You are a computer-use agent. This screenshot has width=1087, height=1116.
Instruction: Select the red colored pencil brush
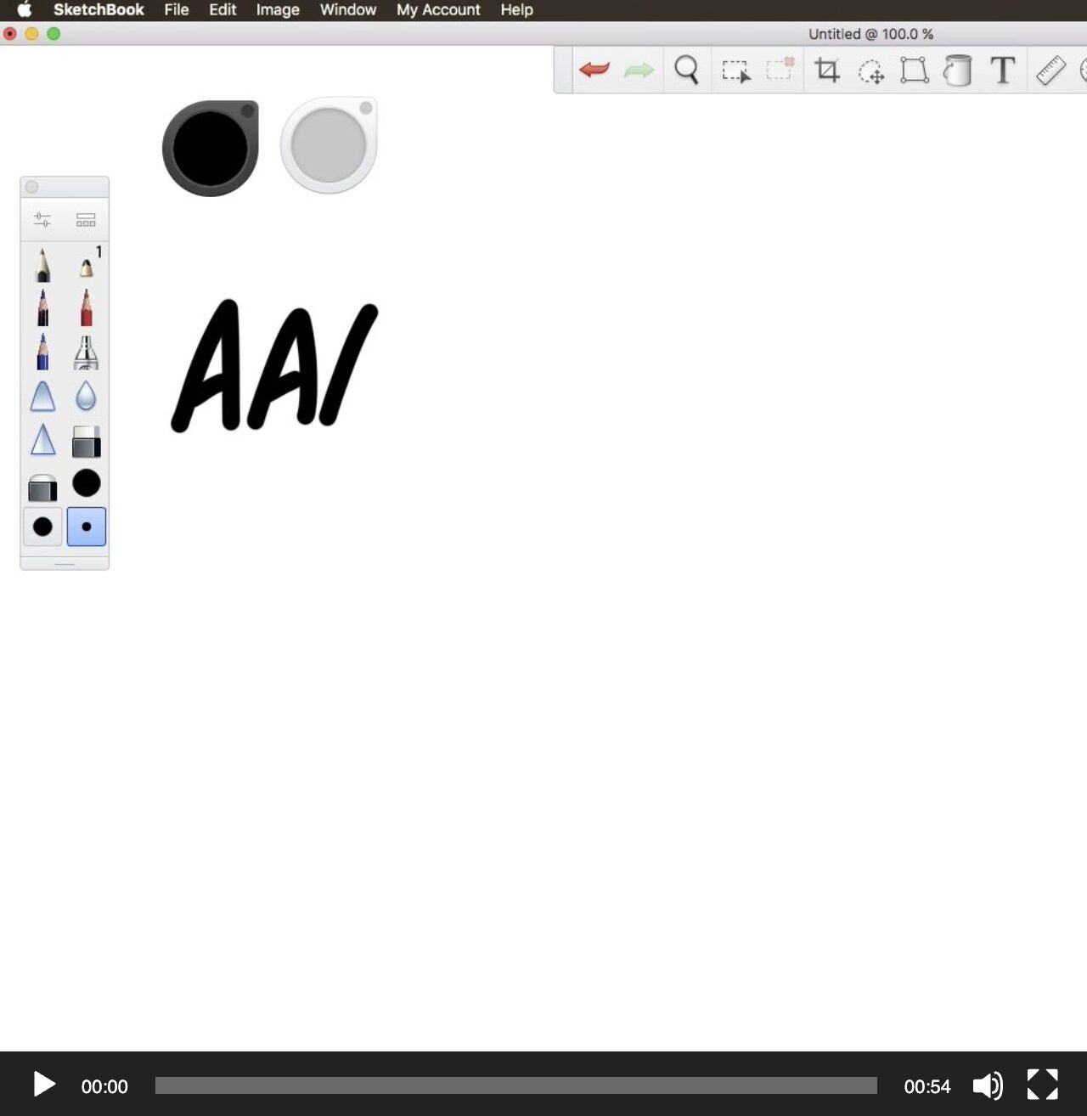coord(85,308)
